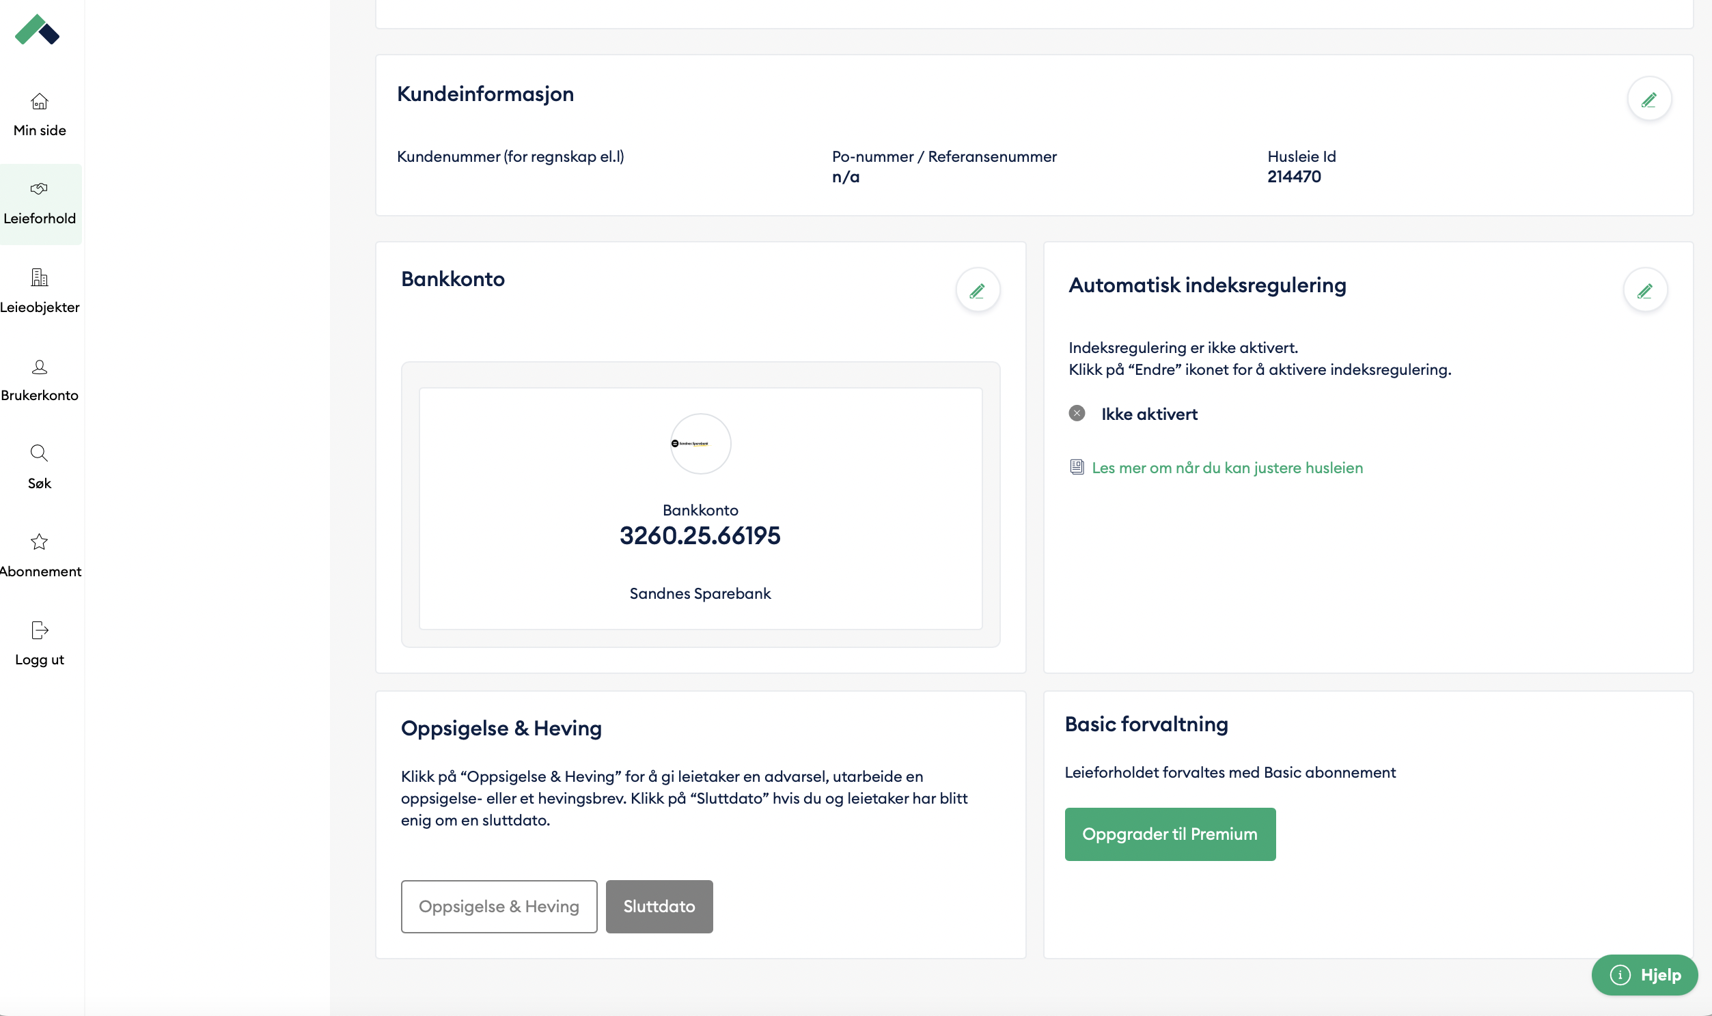Click the Sandnes Sparebank logo thumbnail
Image resolution: width=1712 pixels, height=1016 pixels.
pyautogui.click(x=700, y=444)
